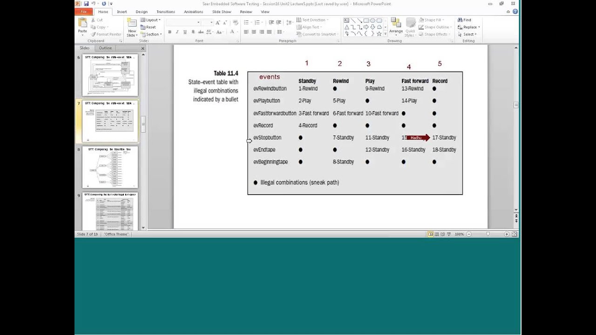
Task: Select slide 6 thumbnail
Action: [x=110, y=75]
